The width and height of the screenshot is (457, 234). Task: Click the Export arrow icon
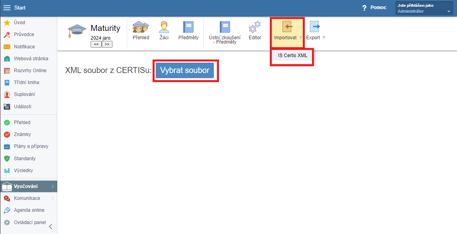point(315,27)
